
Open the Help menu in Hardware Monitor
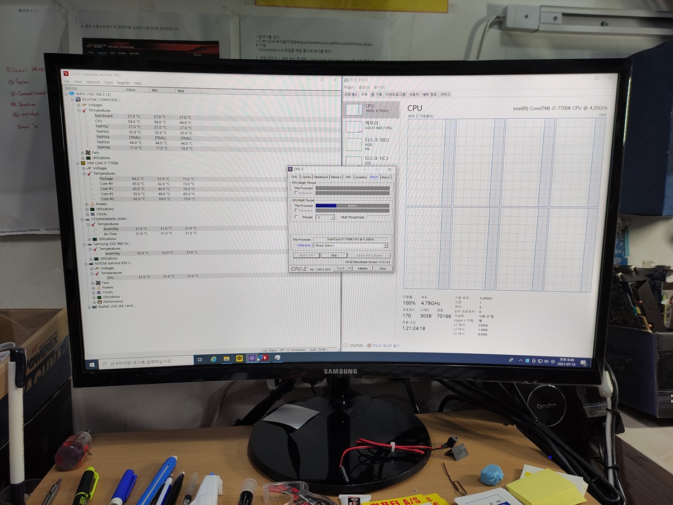coord(138,83)
